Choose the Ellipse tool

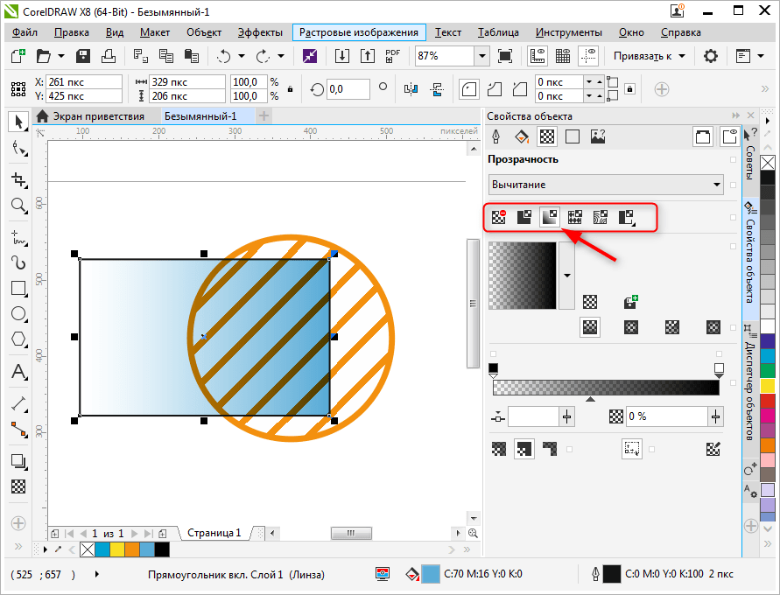coord(18,314)
